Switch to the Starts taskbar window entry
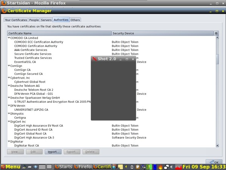 (x=64, y=167)
